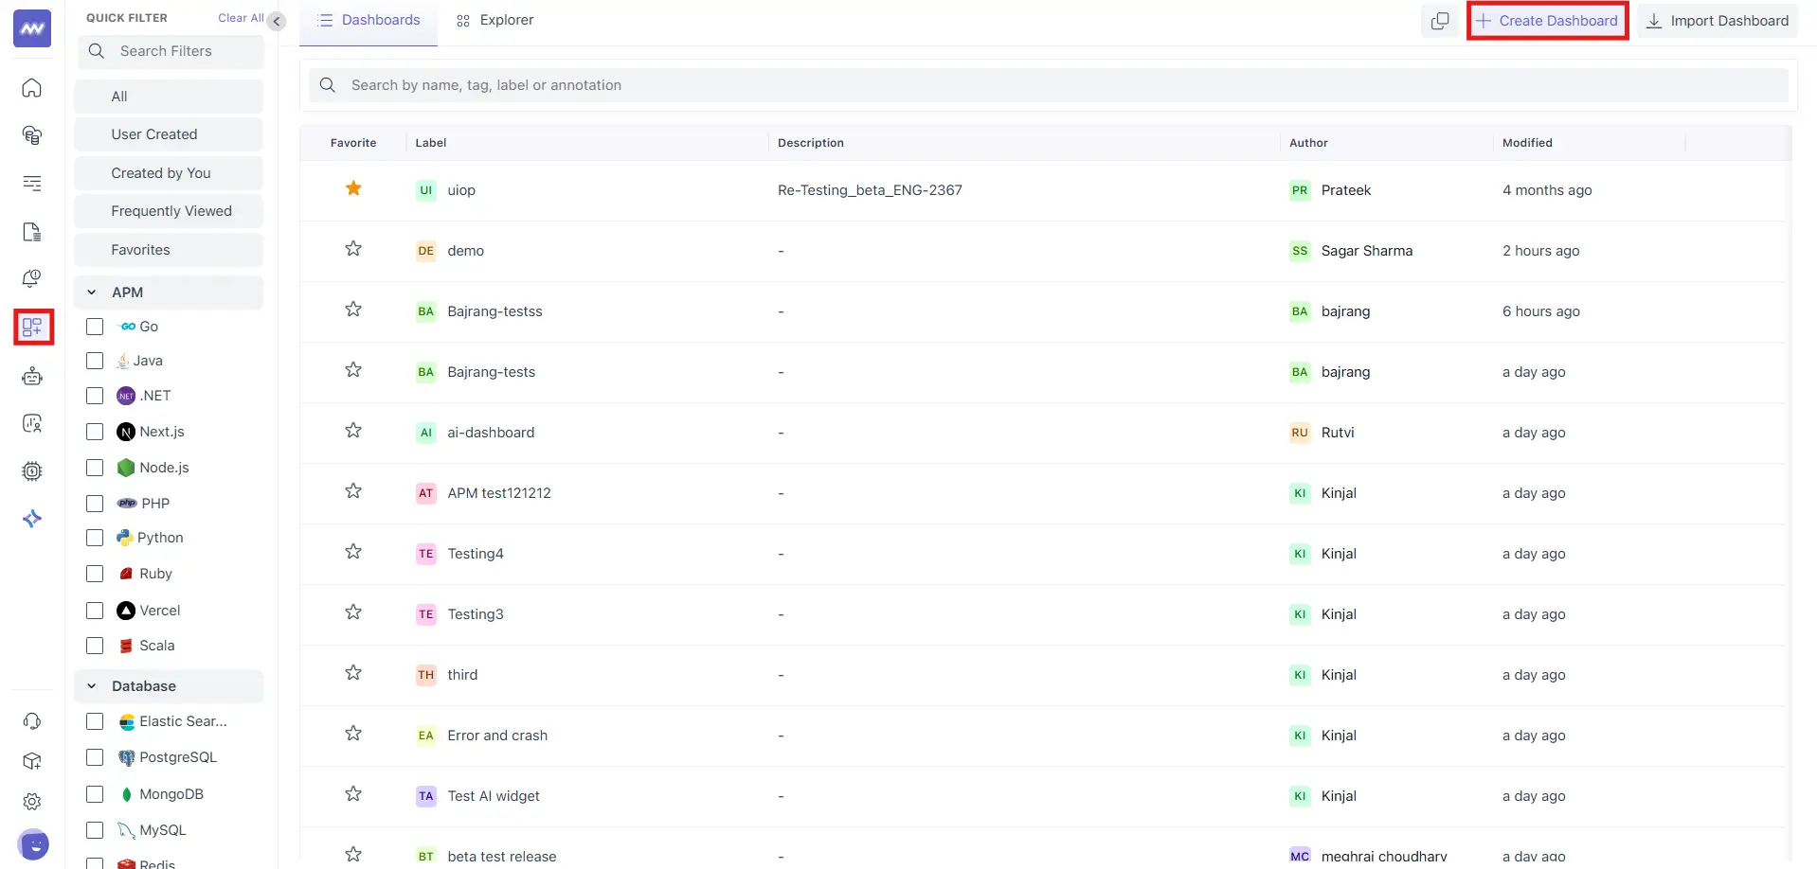Click the headset support icon in sidebar
Image resolution: width=1817 pixels, height=869 pixels.
pyautogui.click(x=32, y=721)
